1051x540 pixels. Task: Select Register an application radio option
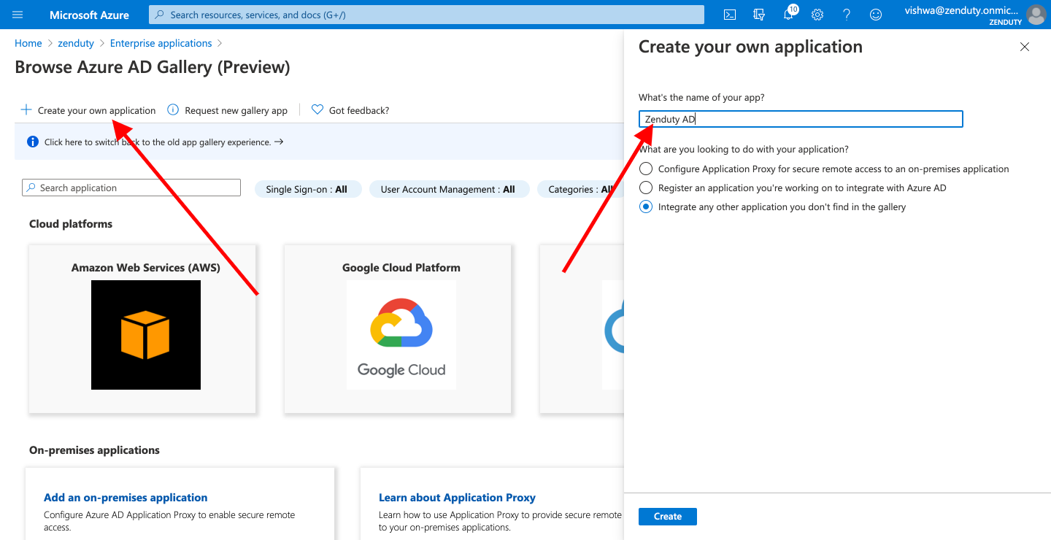(x=645, y=188)
